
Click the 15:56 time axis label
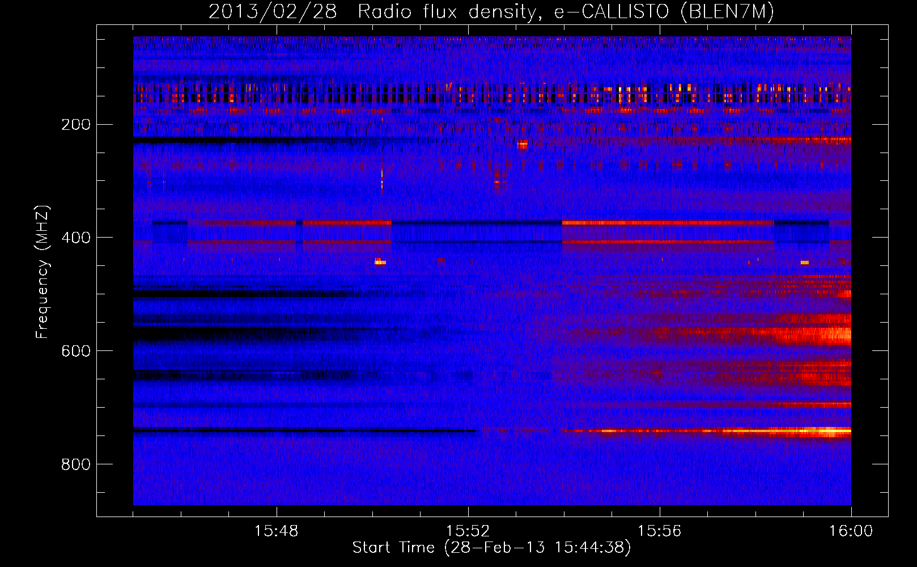660,531
